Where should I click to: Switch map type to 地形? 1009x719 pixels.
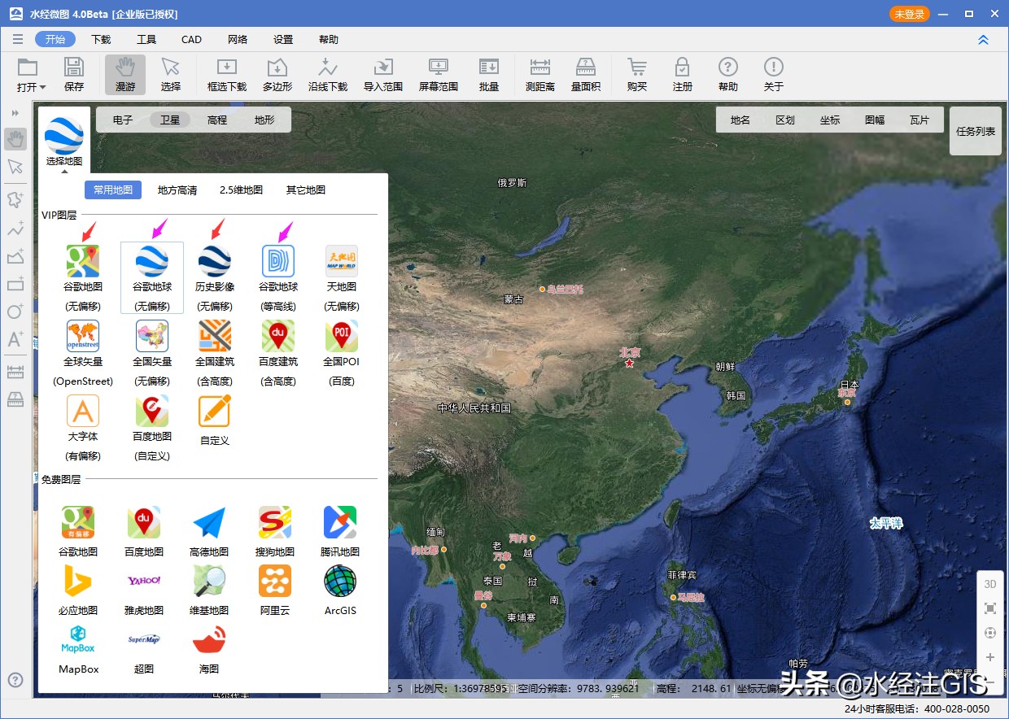264,120
